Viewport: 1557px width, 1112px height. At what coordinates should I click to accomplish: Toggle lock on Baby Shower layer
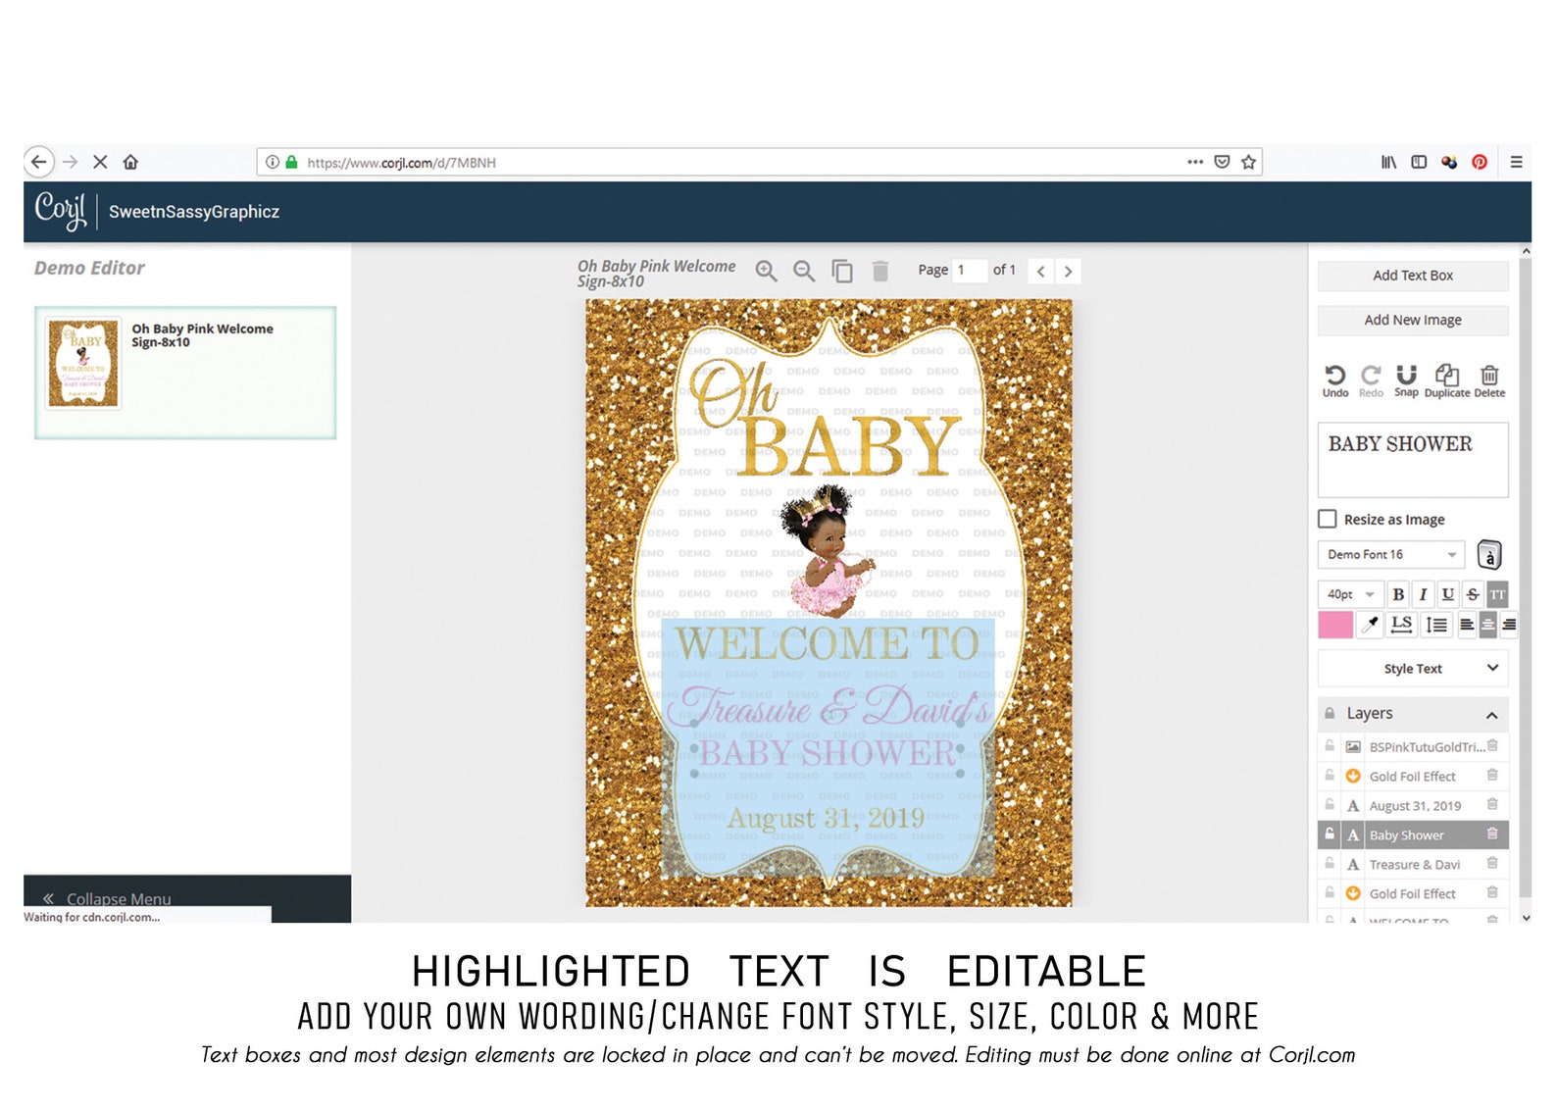click(1330, 834)
